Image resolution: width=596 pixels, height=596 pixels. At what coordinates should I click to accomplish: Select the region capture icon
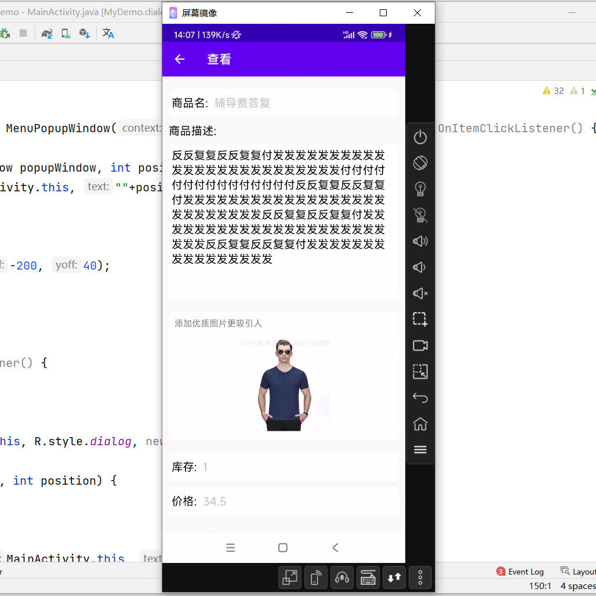[420, 372]
